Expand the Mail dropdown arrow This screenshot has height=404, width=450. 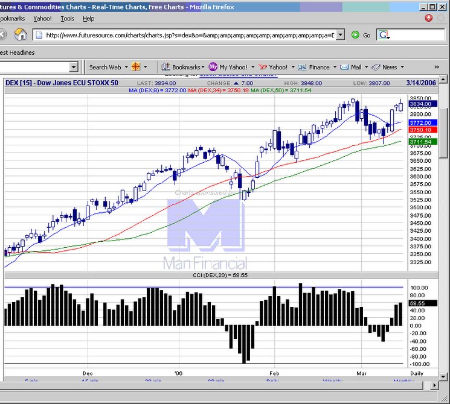pyautogui.click(x=366, y=68)
